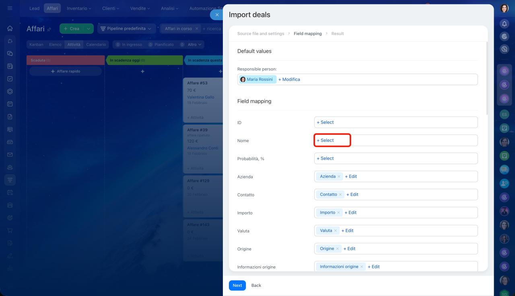Open the ID field Select dropdown
The width and height of the screenshot is (515, 296).
pos(325,122)
